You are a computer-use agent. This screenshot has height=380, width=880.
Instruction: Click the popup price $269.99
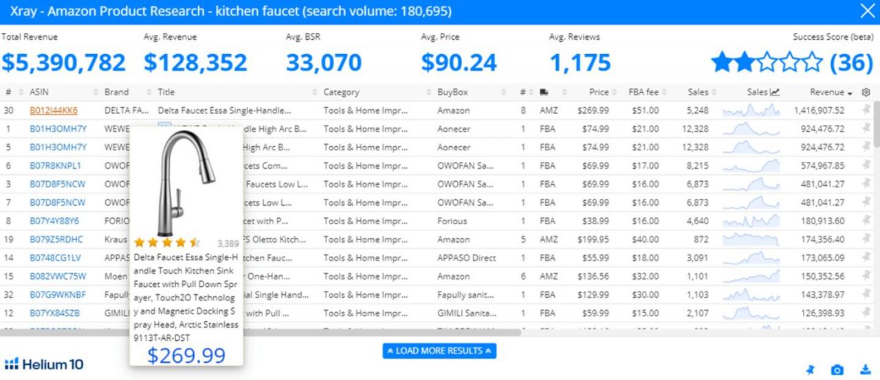click(186, 355)
